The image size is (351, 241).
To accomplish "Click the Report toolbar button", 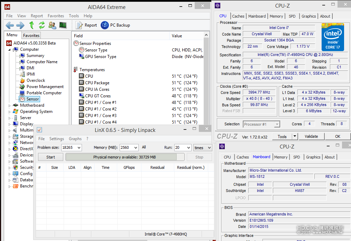I will tap(86, 25).
